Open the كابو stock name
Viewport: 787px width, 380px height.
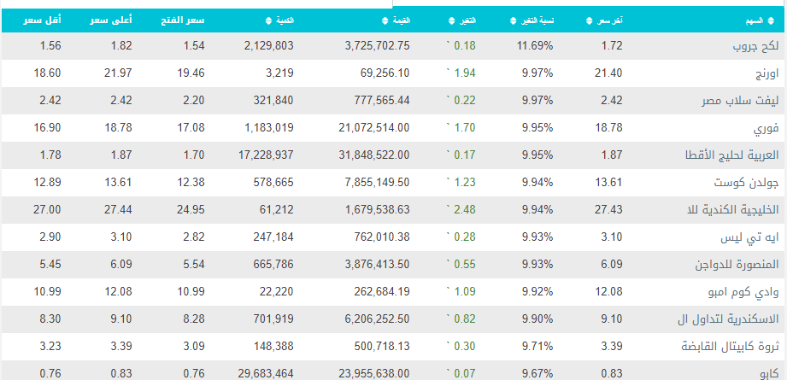(x=769, y=373)
